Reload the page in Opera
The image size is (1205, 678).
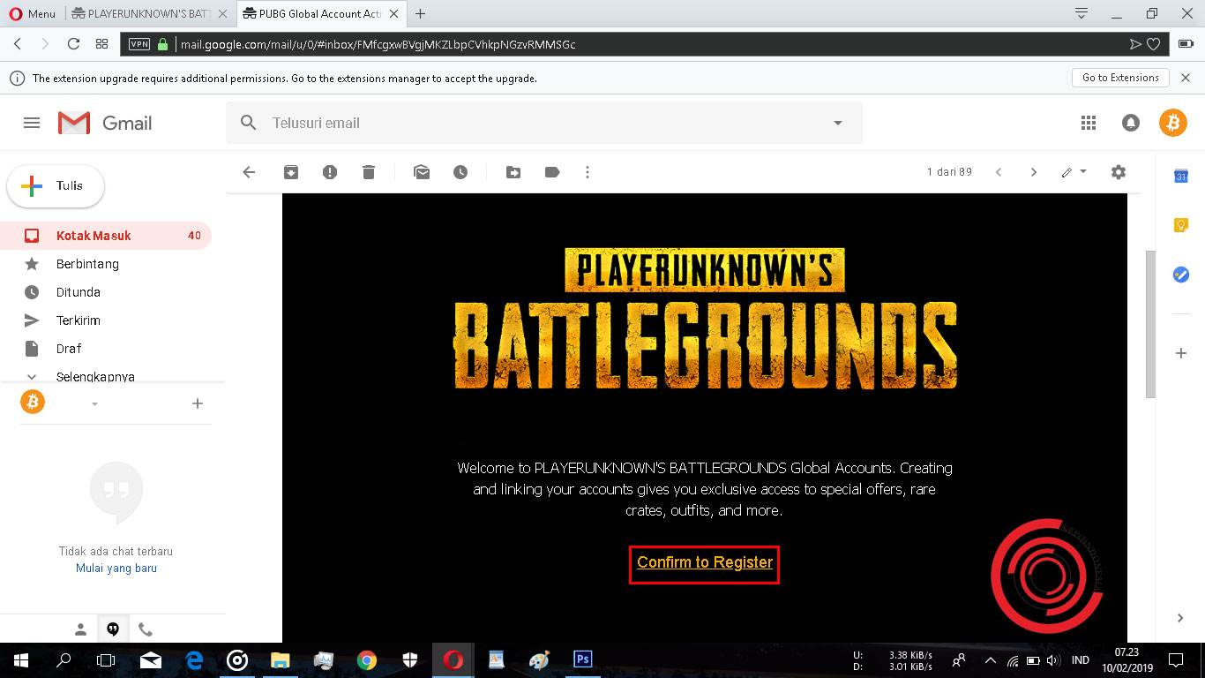point(73,43)
